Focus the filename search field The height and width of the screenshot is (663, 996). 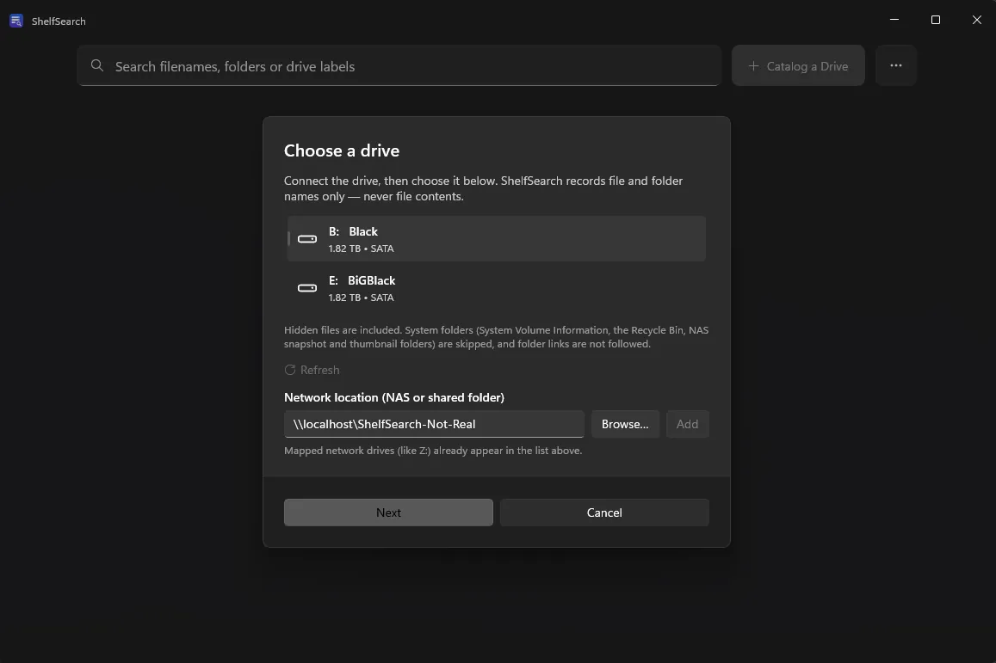pos(399,65)
